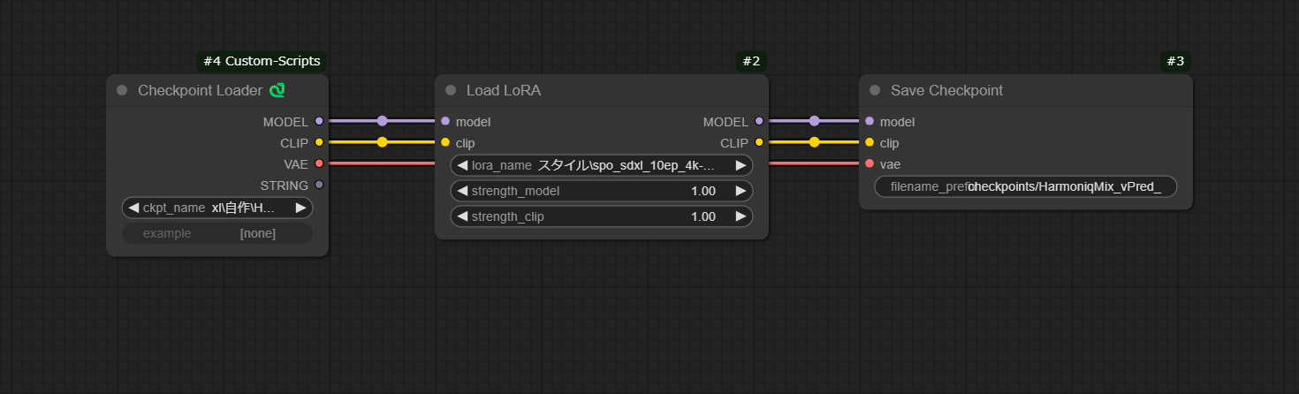Click the VAE output port on Checkpoint Loader

(319, 163)
